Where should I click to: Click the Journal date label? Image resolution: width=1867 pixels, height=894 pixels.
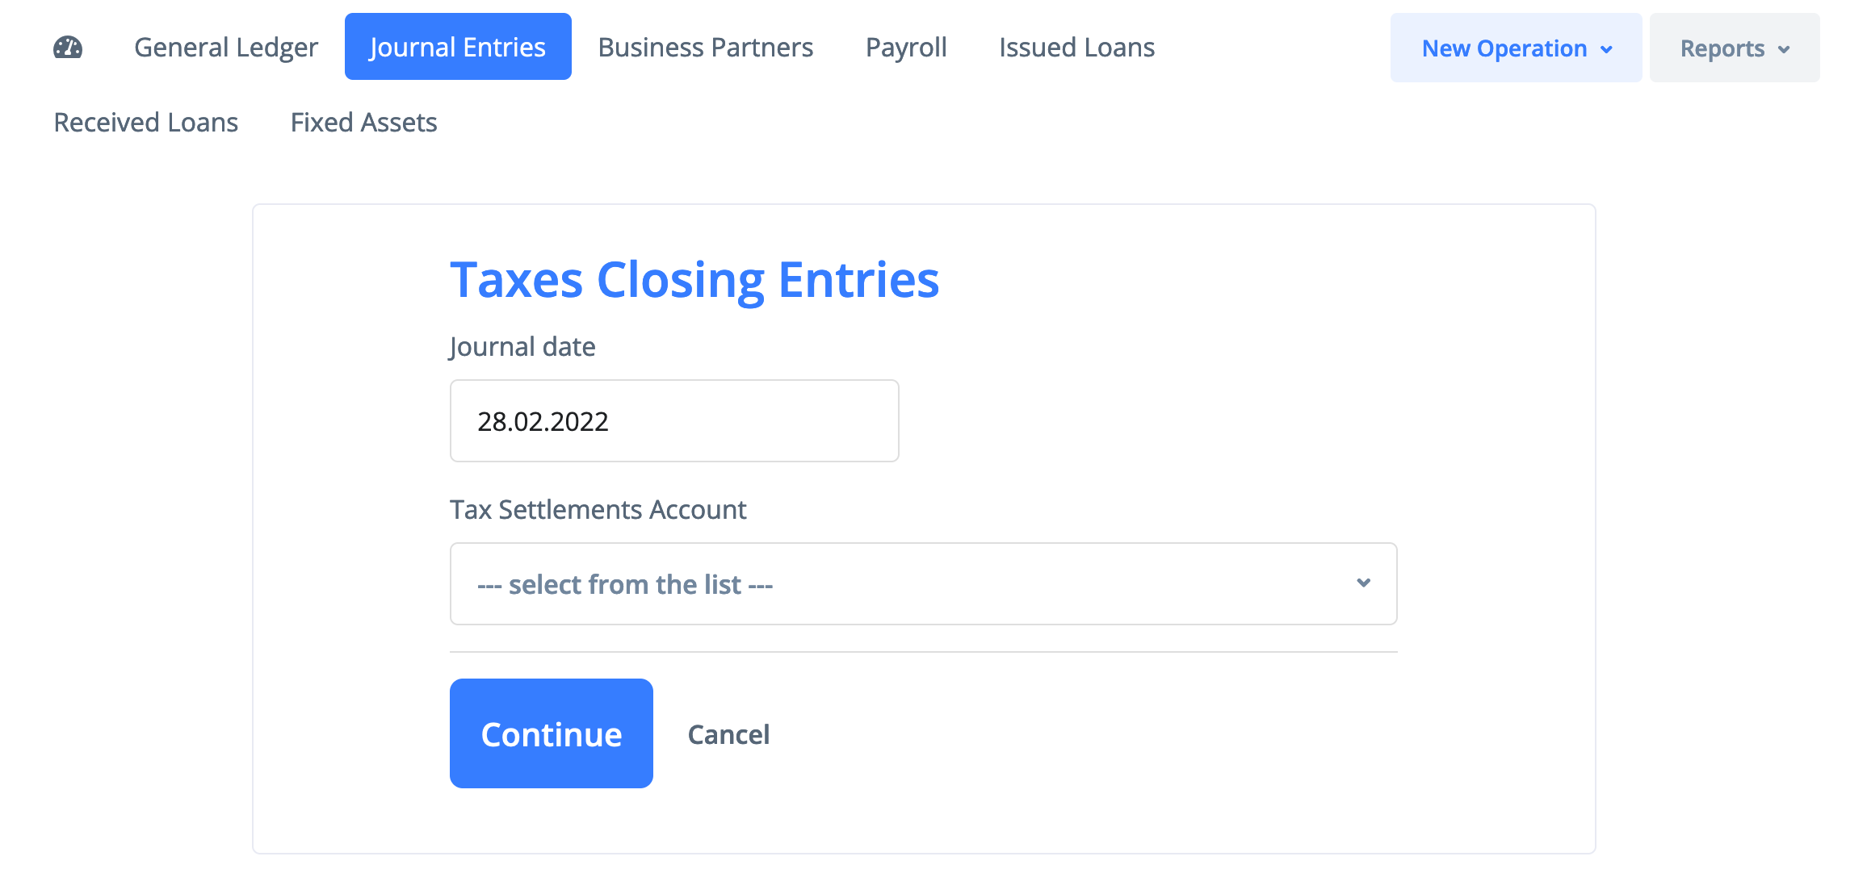tap(522, 347)
